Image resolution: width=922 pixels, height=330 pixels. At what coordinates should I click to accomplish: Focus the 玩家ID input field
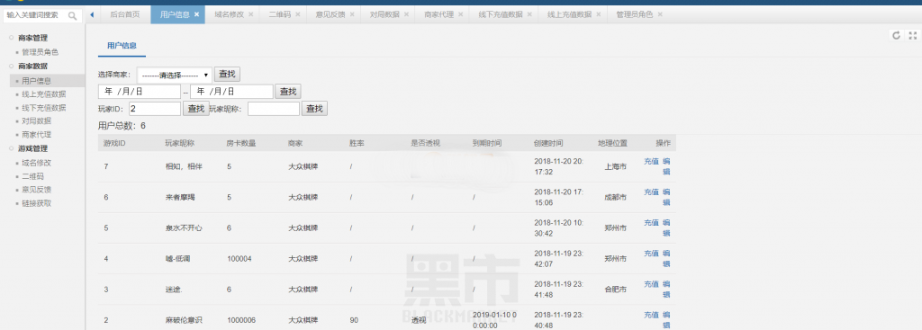click(x=155, y=109)
